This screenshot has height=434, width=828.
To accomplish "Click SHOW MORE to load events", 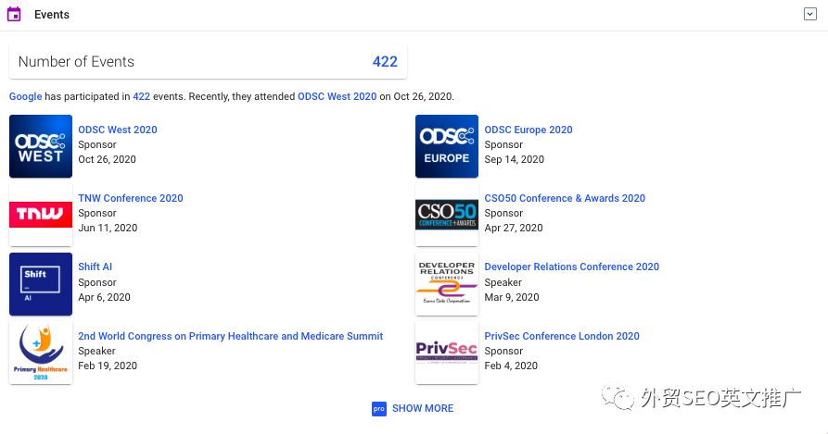I will point(423,408).
